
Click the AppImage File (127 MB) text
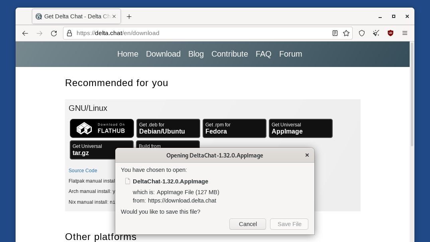188,192
